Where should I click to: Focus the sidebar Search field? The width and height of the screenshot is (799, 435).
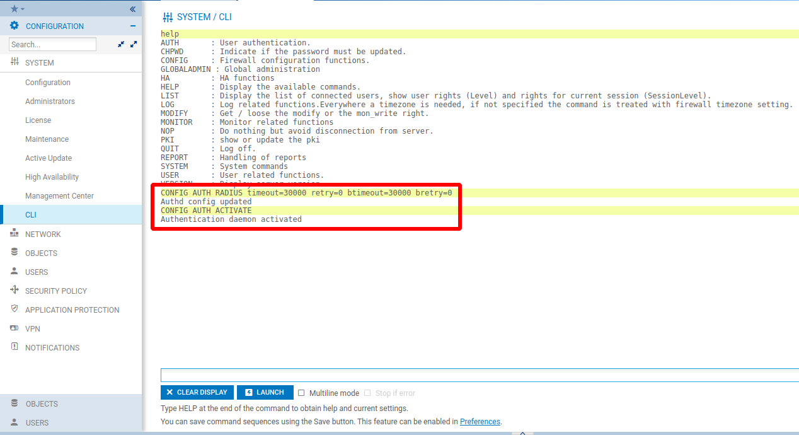coord(52,45)
